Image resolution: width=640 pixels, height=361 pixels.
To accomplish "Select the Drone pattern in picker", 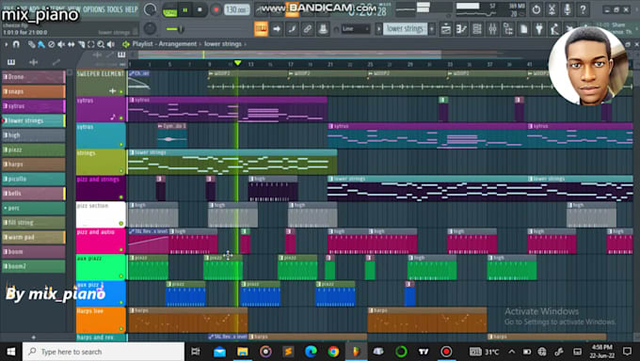I will tap(34, 77).
